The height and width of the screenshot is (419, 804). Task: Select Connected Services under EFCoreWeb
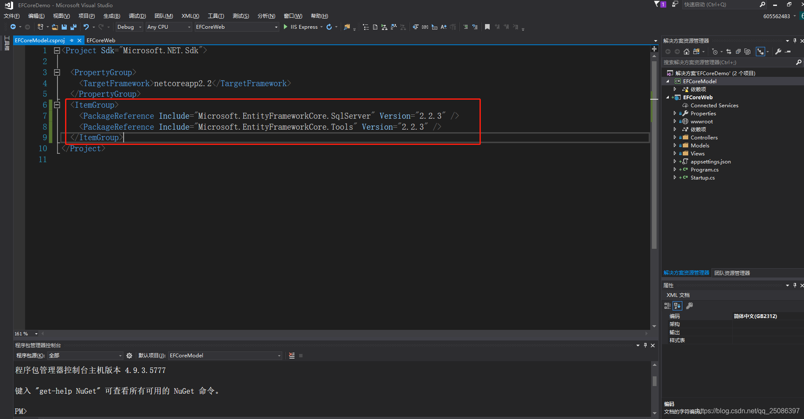[714, 106]
